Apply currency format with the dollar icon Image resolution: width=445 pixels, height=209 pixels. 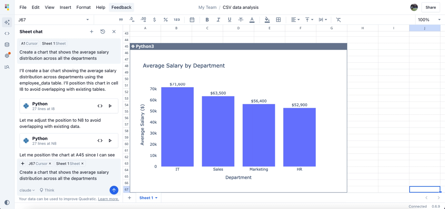point(154,19)
